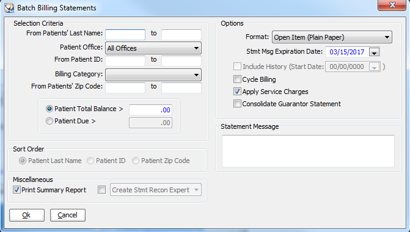Click the From Patient ID starting field
Screen dimensions: 410x232
[125, 61]
